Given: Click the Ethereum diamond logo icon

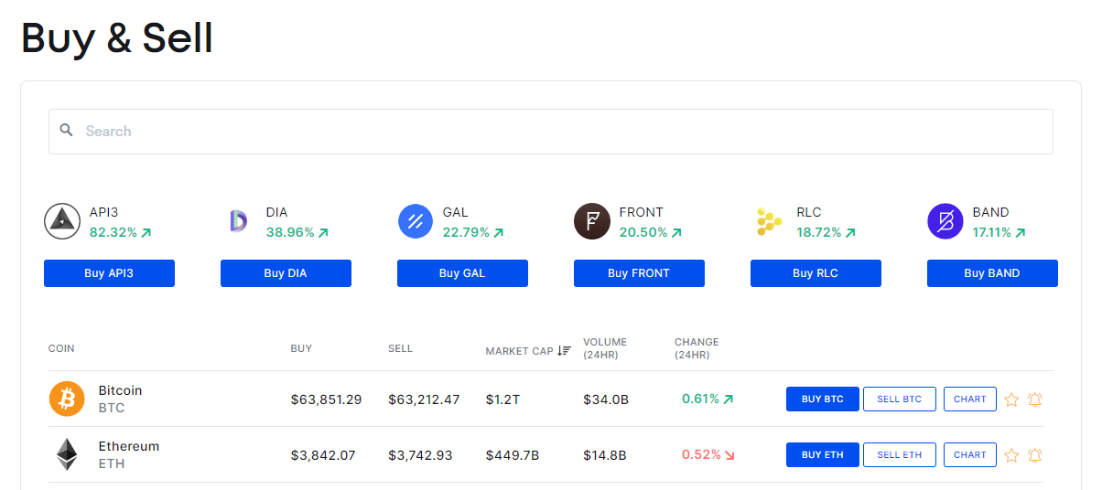Looking at the screenshot, I should [67, 454].
